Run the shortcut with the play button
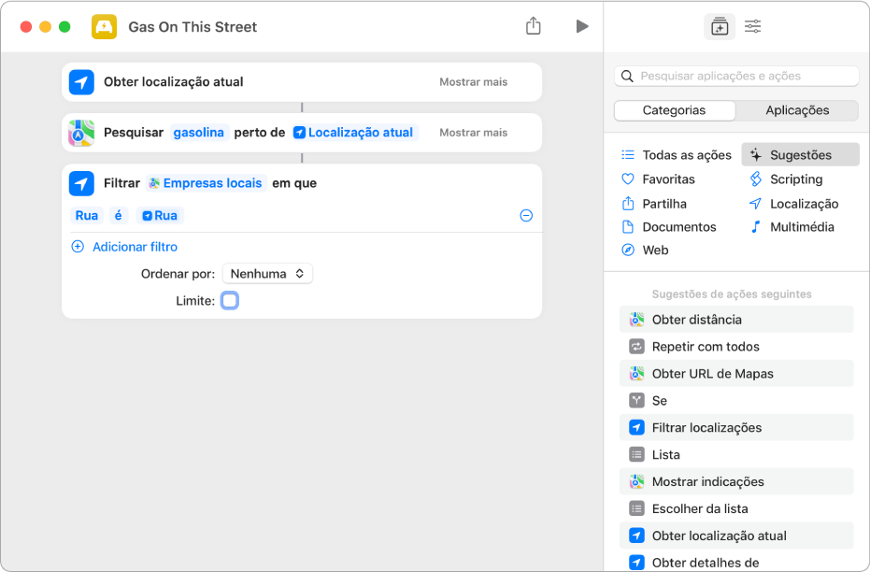This screenshot has width=870, height=572. (582, 26)
